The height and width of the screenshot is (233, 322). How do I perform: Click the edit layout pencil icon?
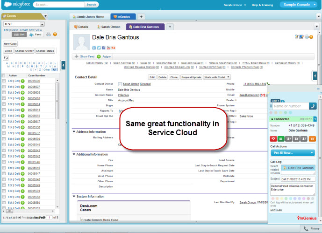coord(297,37)
